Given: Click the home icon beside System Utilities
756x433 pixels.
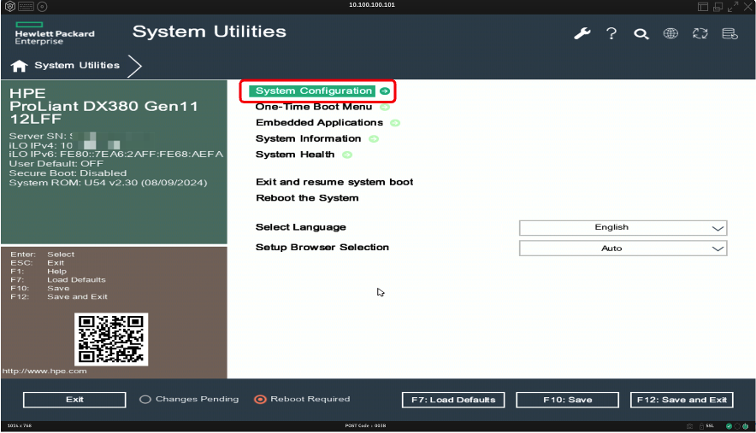Looking at the screenshot, I should [20, 66].
